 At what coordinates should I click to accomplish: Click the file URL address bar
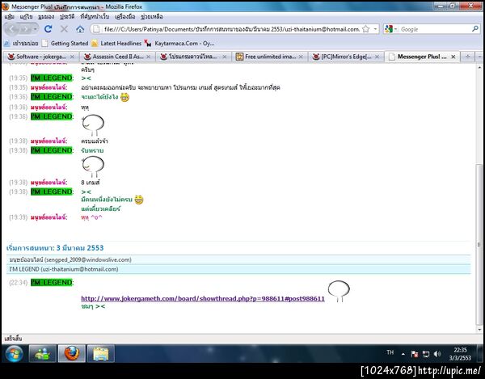tap(231, 29)
